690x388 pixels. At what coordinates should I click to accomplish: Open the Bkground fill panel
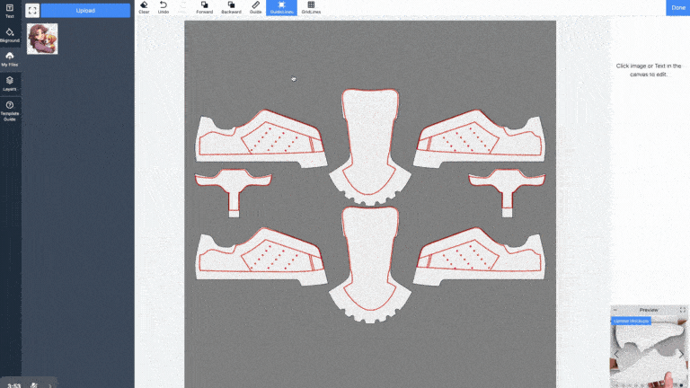click(10, 34)
